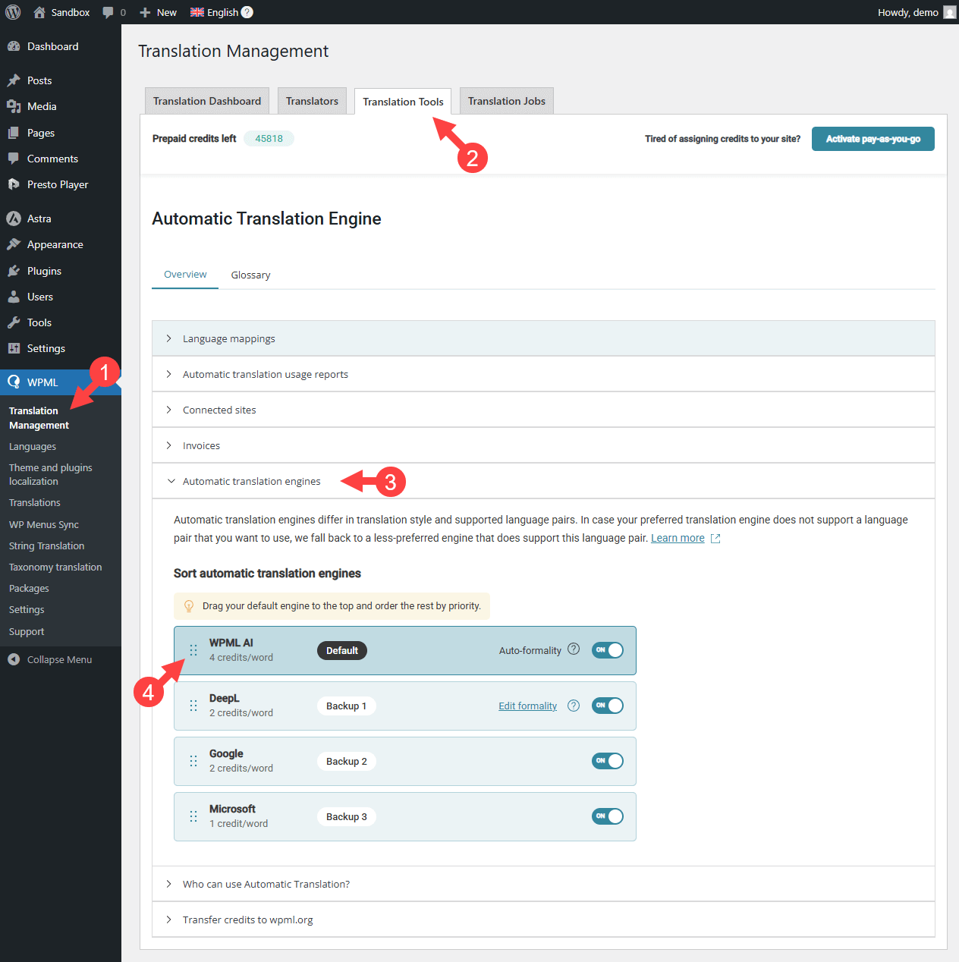Open the comments bubble in admin bar
959x962 pixels.
pos(108,12)
